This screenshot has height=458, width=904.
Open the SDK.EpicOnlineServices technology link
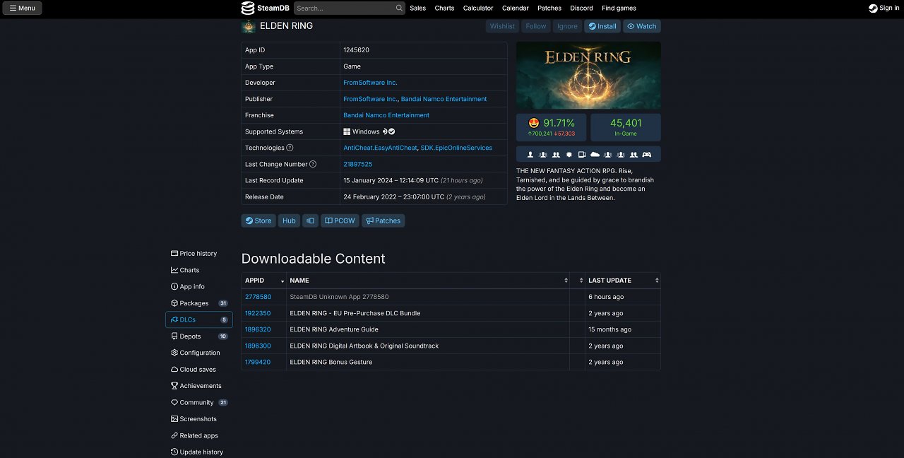(456, 148)
